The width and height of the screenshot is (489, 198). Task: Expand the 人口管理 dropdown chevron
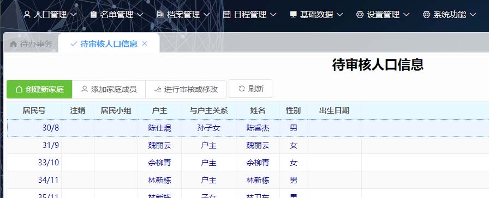(x=74, y=15)
